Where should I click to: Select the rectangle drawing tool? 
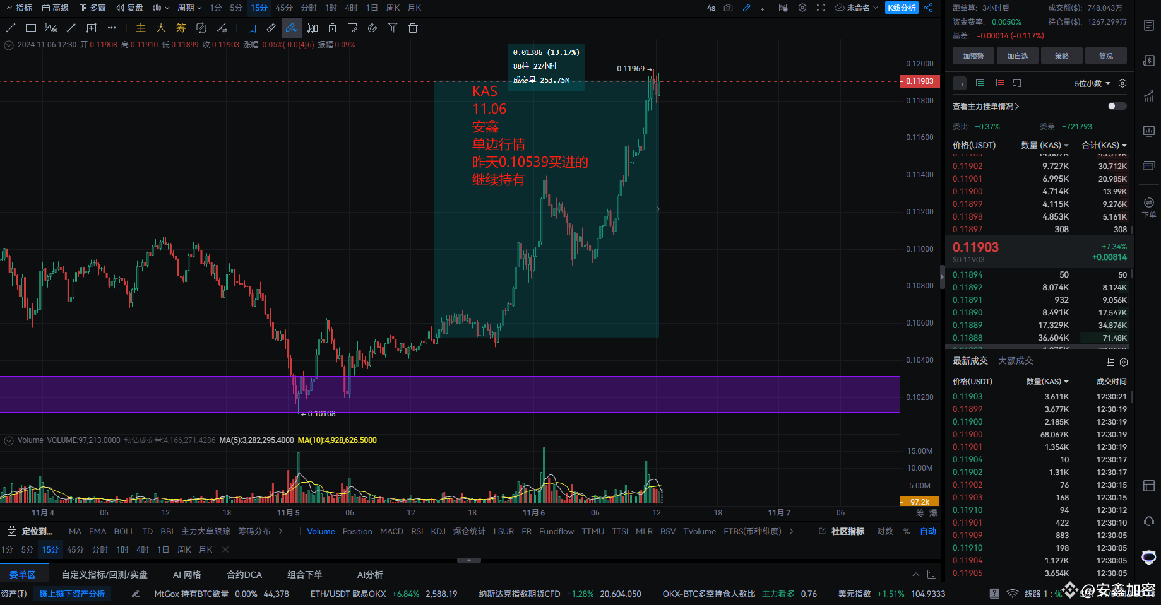[x=30, y=28]
